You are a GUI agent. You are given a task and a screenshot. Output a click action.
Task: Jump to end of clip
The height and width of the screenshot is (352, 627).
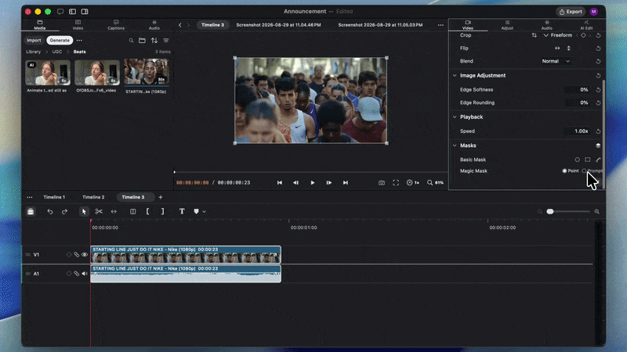click(x=346, y=182)
